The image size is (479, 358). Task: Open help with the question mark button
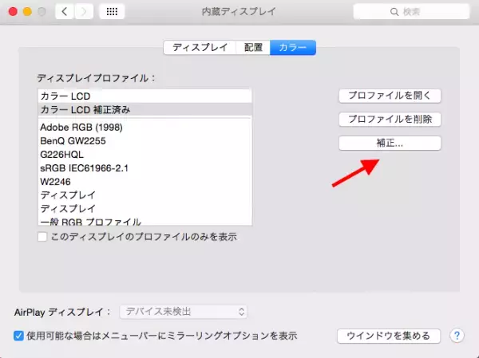[457, 336]
